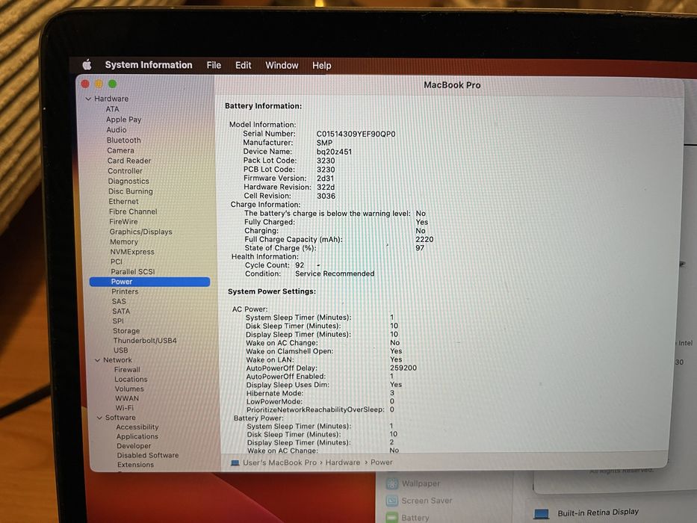Select NVMExpress in the sidebar
Image resolution: width=697 pixels, height=523 pixels.
(132, 252)
